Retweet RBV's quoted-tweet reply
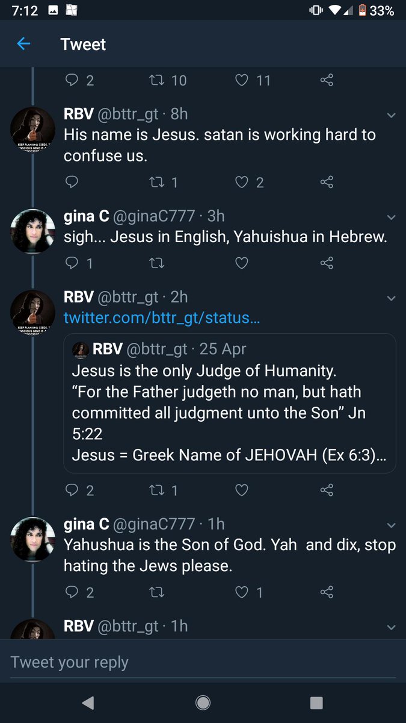Viewport: 406px width, 723px height. click(157, 490)
